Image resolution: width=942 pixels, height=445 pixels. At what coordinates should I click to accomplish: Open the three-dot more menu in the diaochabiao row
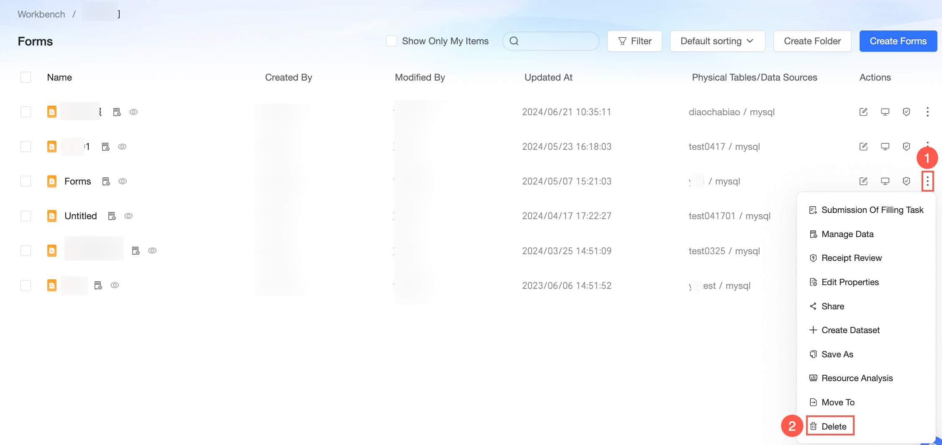[927, 112]
